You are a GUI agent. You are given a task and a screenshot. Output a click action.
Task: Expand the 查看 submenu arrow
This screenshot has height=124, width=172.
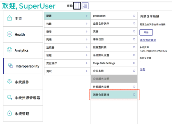[x=87, y=32]
